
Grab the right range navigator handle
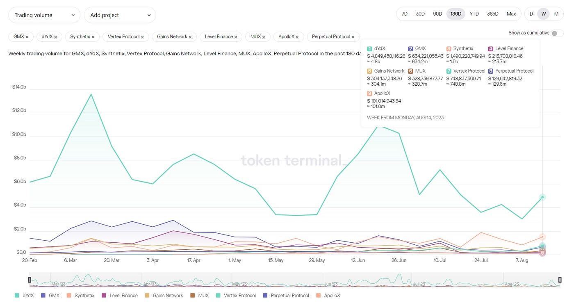[x=560, y=280]
